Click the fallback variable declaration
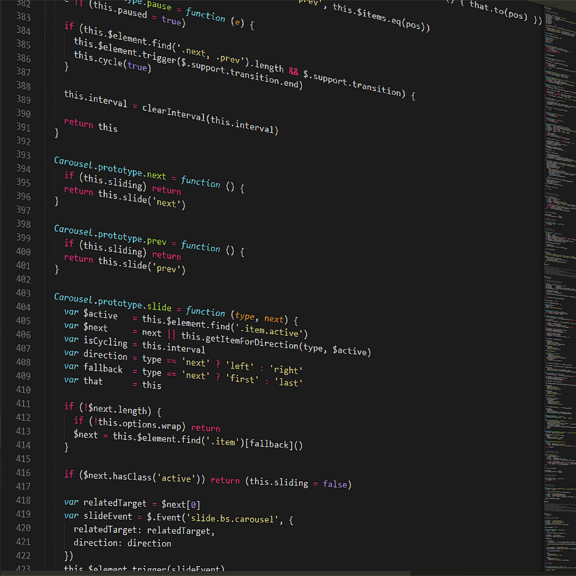Screen dimensions: 576x576 tap(103, 369)
